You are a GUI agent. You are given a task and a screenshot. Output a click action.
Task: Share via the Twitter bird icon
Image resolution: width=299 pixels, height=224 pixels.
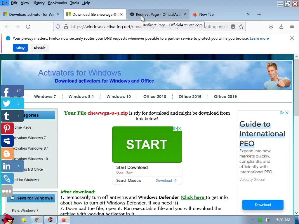click(x=13, y=104)
